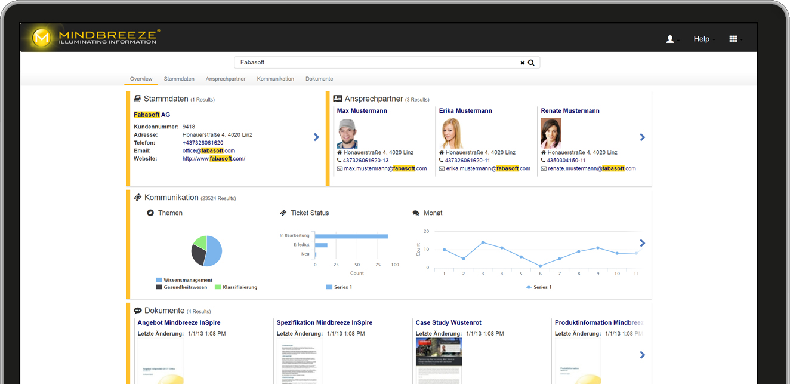Clear the search field with the X icon
This screenshot has height=384, width=790.
523,63
